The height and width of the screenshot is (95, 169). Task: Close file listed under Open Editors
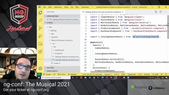point(48,19)
